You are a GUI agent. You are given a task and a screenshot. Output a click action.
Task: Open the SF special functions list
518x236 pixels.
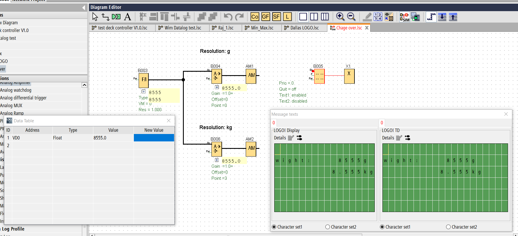[276, 17]
